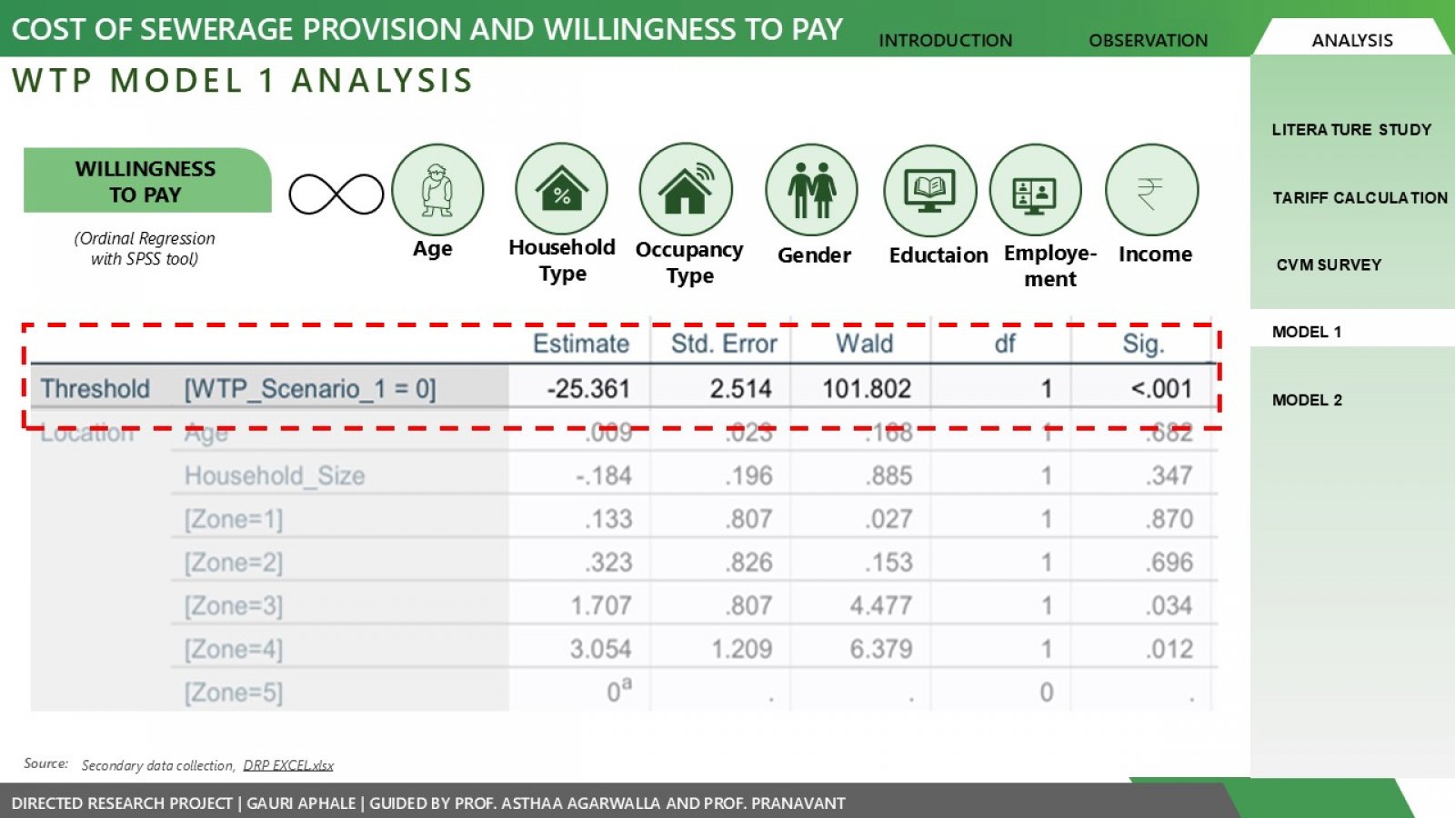The image size is (1455, 818).
Task: Click the 2.514 Std. Error value
Action: [x=740, y=389]
